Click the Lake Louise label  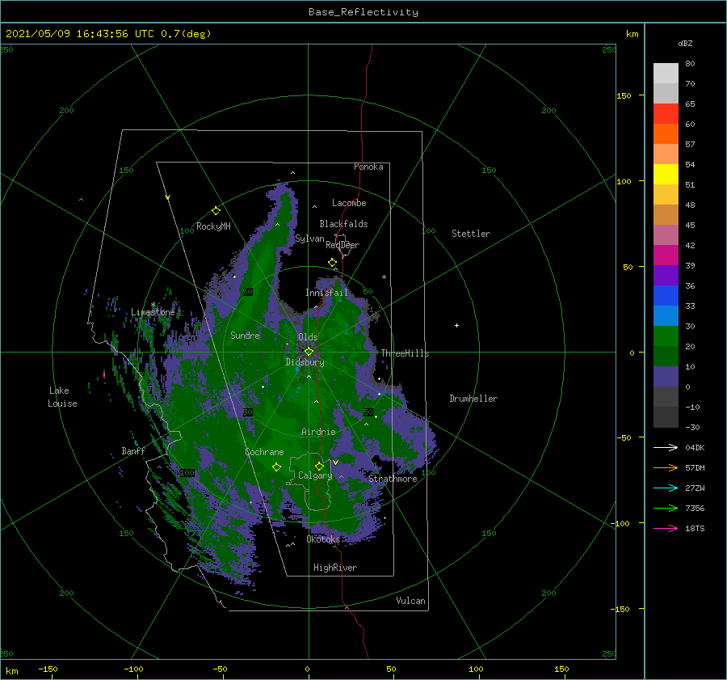point(62,397)
